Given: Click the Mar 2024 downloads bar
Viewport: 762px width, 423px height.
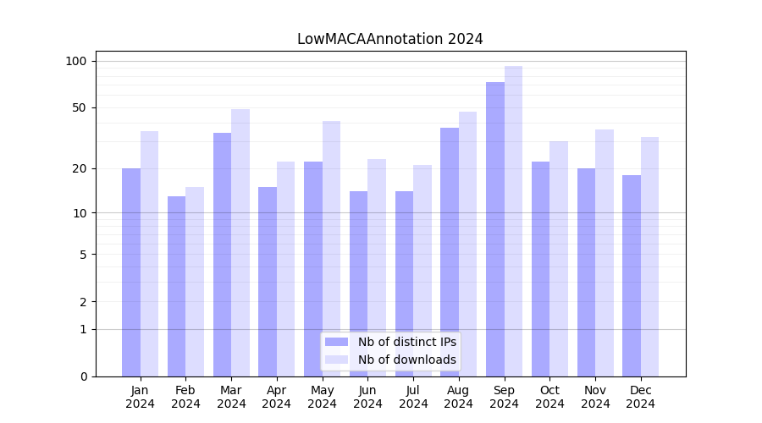Looking at the screenshot, I should [240, 242].
